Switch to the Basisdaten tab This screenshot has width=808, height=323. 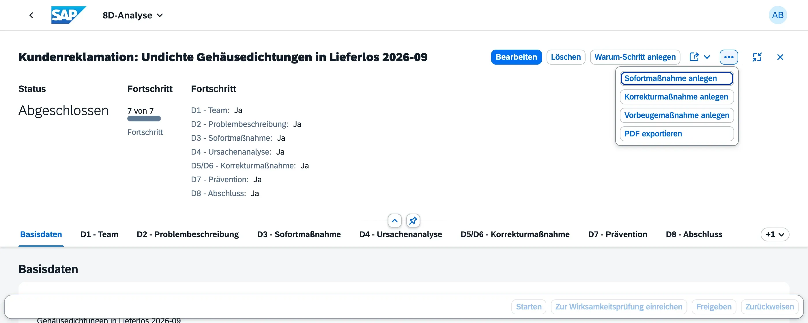(41, 234)
